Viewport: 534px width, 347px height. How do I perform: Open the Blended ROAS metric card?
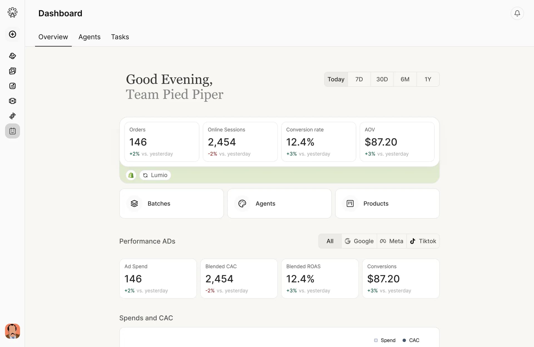click(320, 279)
